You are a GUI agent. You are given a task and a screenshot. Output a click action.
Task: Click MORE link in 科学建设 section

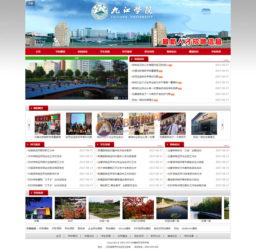(90, 146)
